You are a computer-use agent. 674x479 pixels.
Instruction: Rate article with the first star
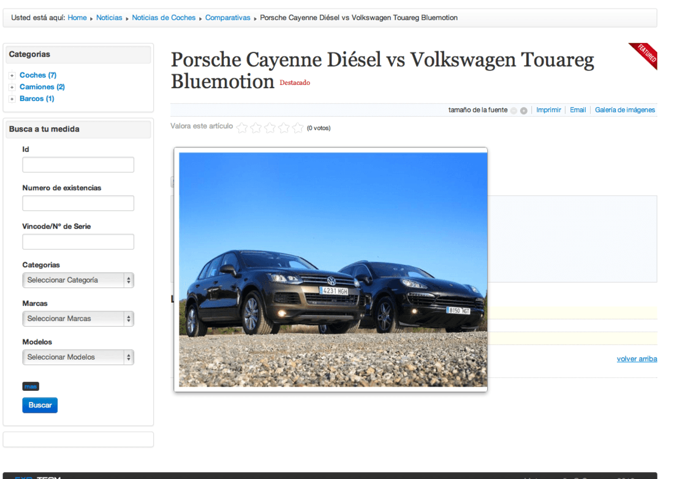pos(242,127)
